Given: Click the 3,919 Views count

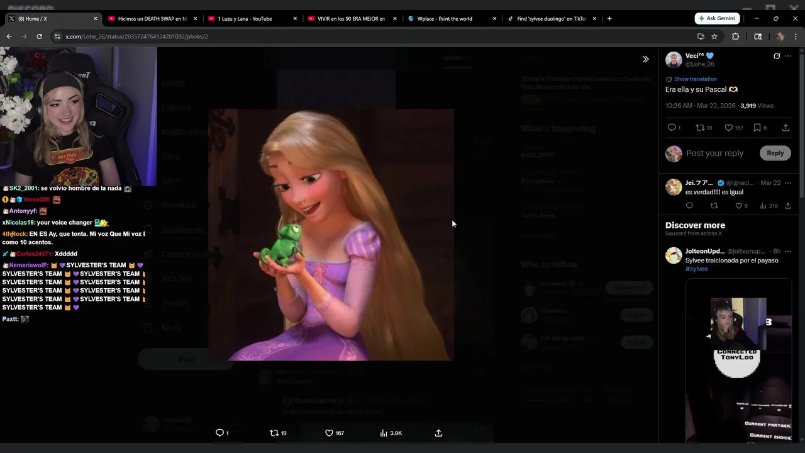Looking at the screenshot, I should 757,106.
